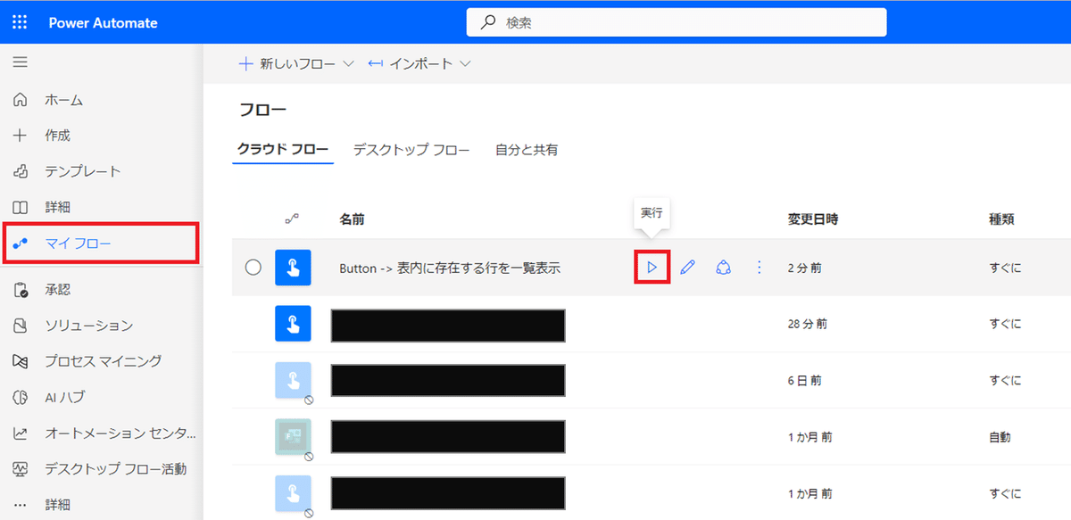Click the マイ フロー flow icon
This screenshot has width=1071, height=520.
pyautogui.click(x=20, y=243)
